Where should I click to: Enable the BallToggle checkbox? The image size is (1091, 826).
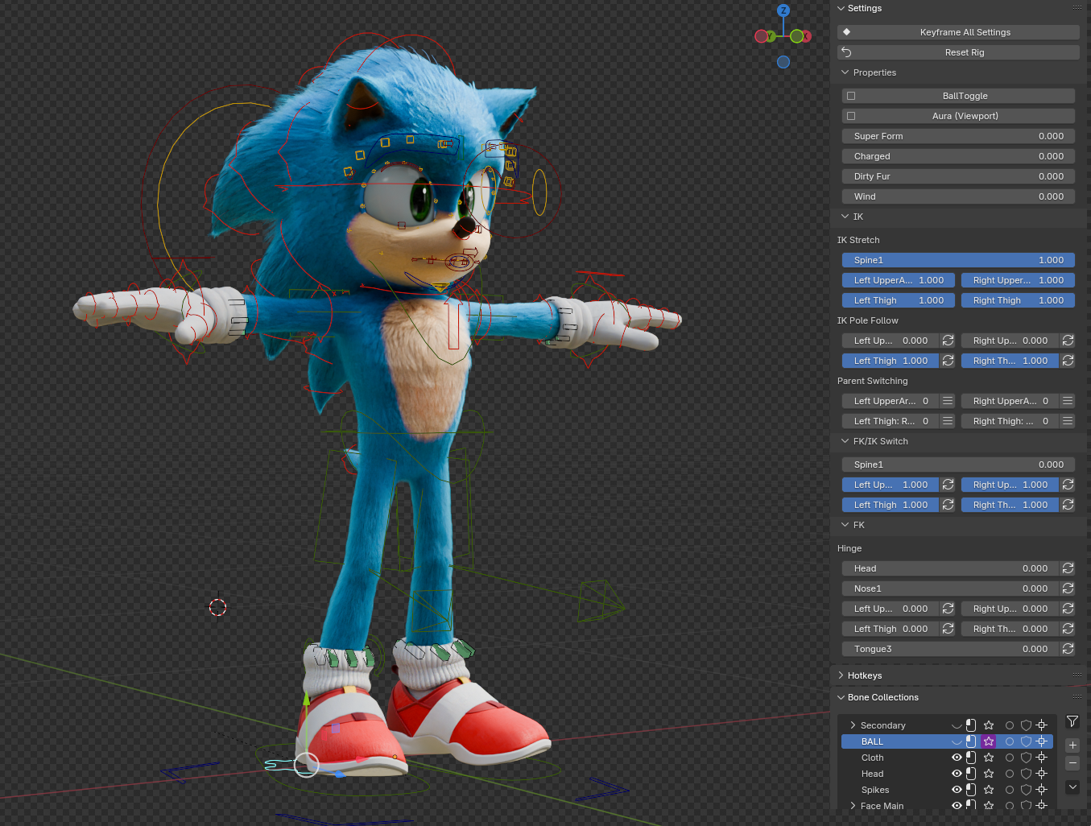pos(851,95)
